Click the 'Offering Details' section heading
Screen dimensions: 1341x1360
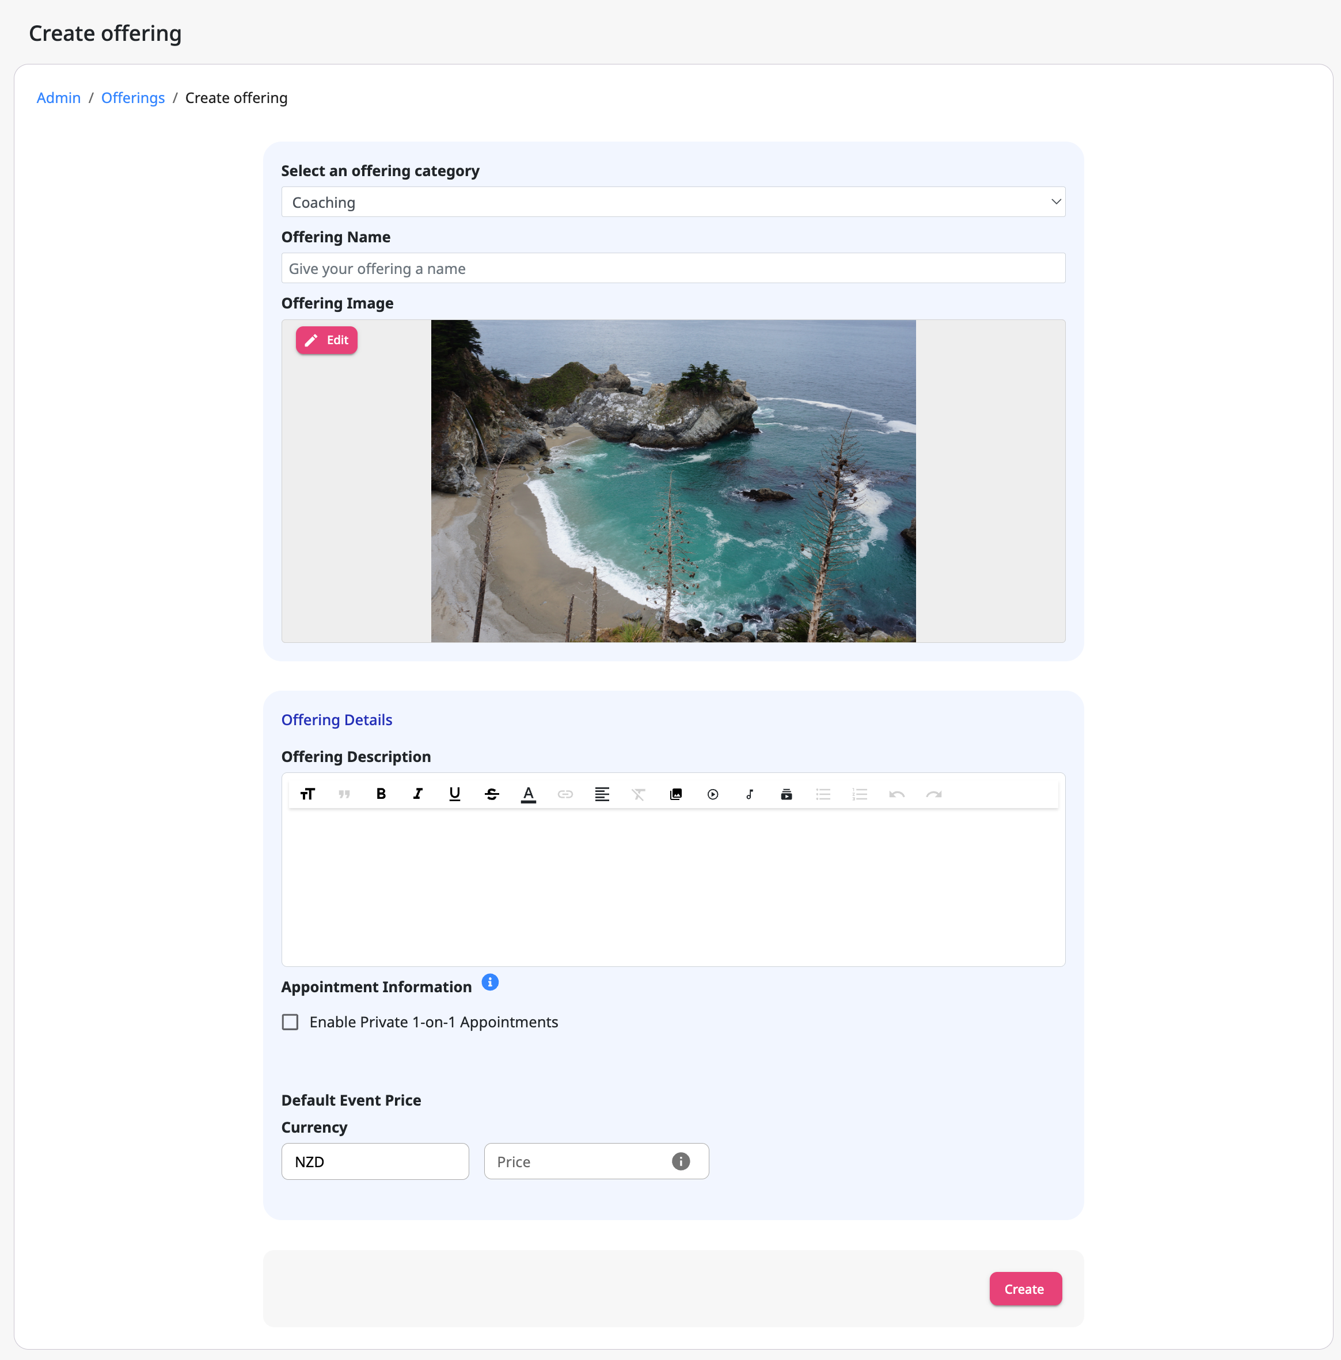coord(337,719)
